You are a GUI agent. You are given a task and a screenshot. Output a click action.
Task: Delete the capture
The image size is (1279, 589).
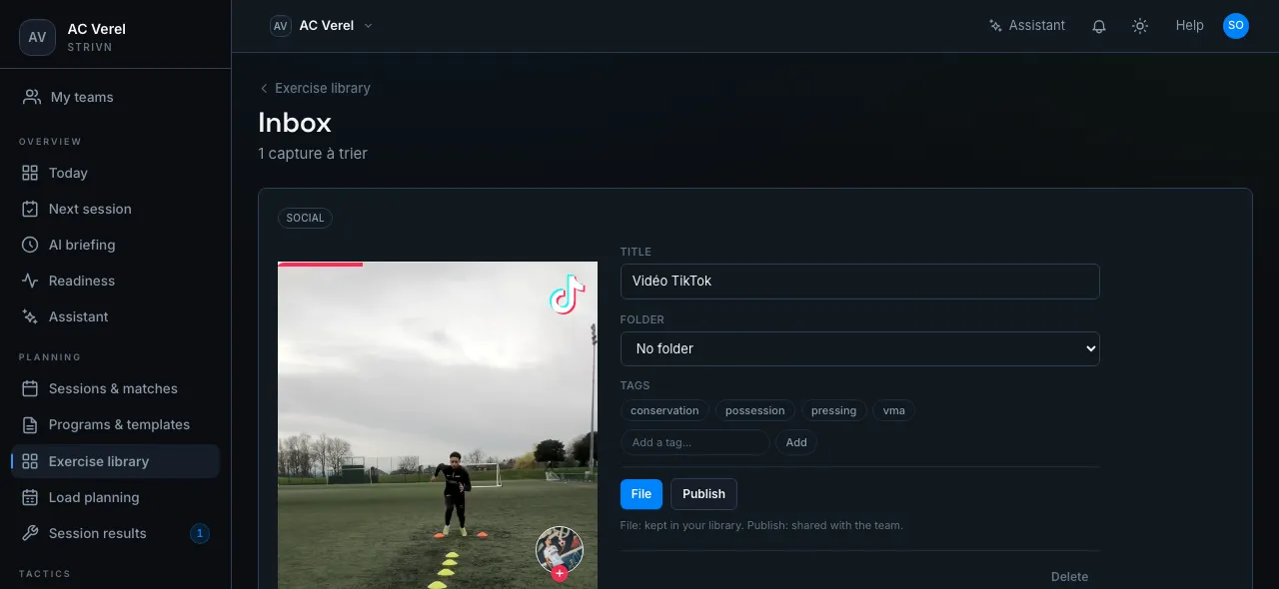click(x=1069, y=576)
